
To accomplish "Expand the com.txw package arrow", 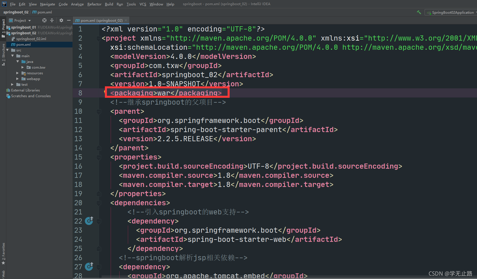I will pyautogui.click(x=23, y=67).
